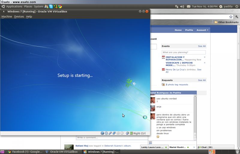
Task: Click See All next to Events
Action: pyautogui.click(x=202, y=46)
